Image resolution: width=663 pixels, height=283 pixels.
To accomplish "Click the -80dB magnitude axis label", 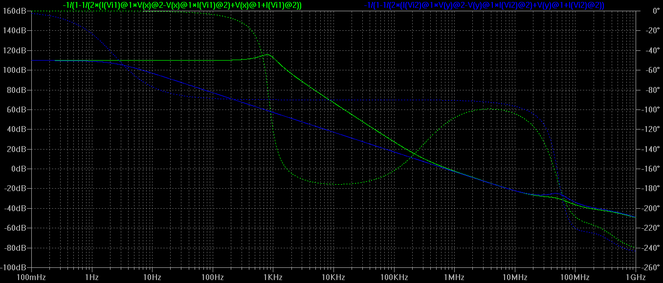I will pos(15,248).
